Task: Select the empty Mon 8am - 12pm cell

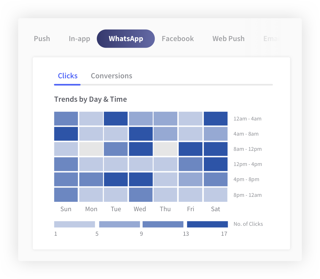Action: 91,149
